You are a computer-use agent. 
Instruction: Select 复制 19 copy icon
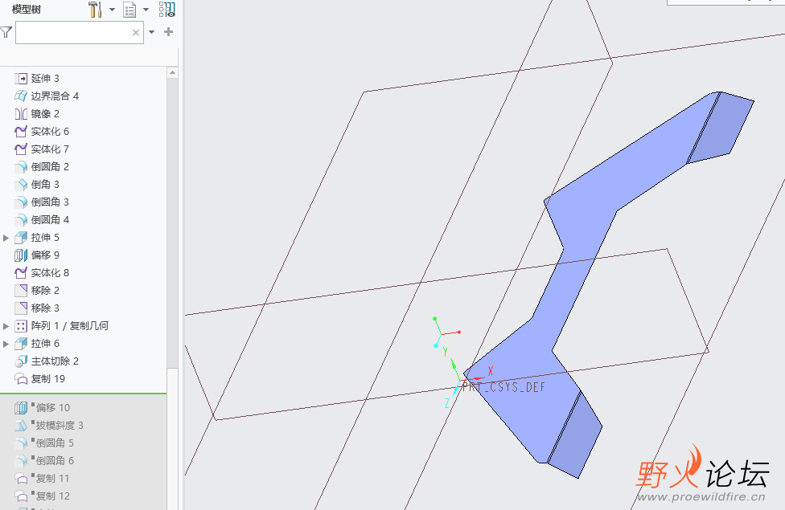pyautogui.click(x=21, y=379)
